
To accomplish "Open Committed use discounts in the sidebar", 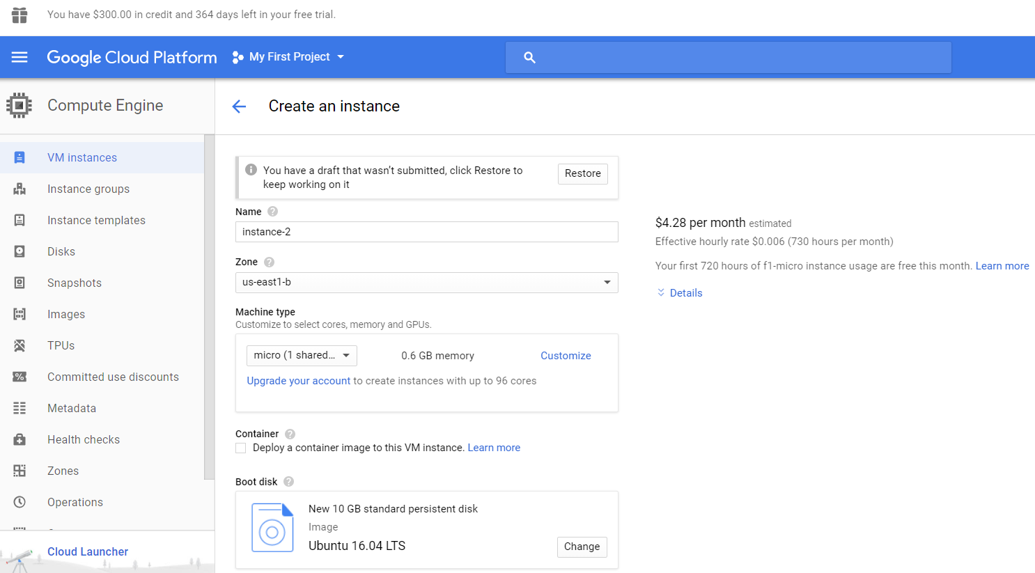I will 113,377.
